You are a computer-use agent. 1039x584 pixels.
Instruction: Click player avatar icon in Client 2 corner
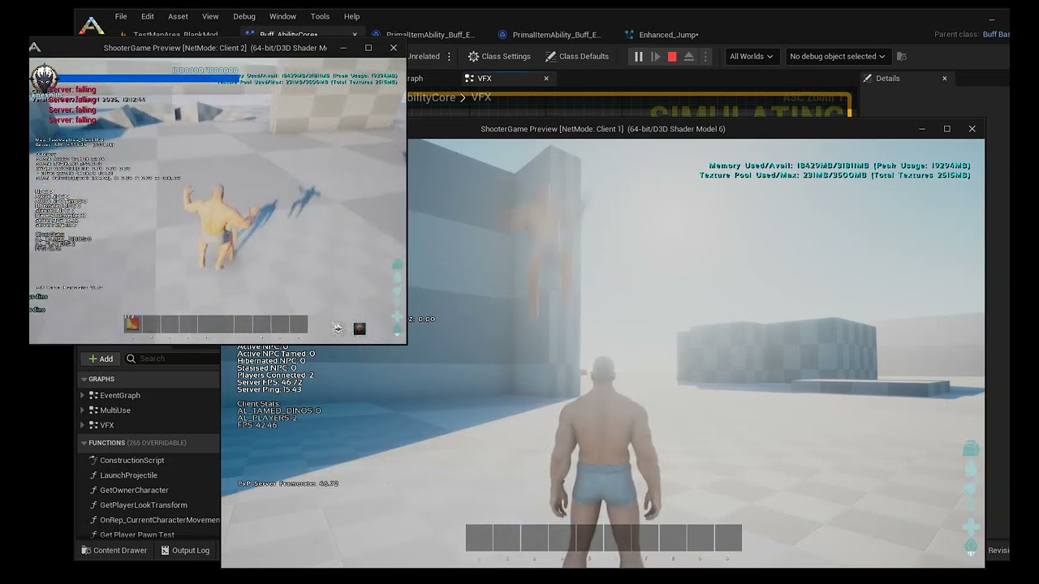pos(44,79)
